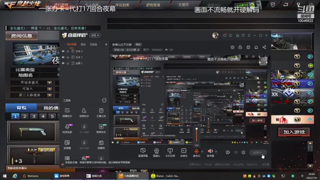Open the 弹幕助手 tool in toolbox
The height and width of the screenshot is (180, 320).
pos(67,112)
